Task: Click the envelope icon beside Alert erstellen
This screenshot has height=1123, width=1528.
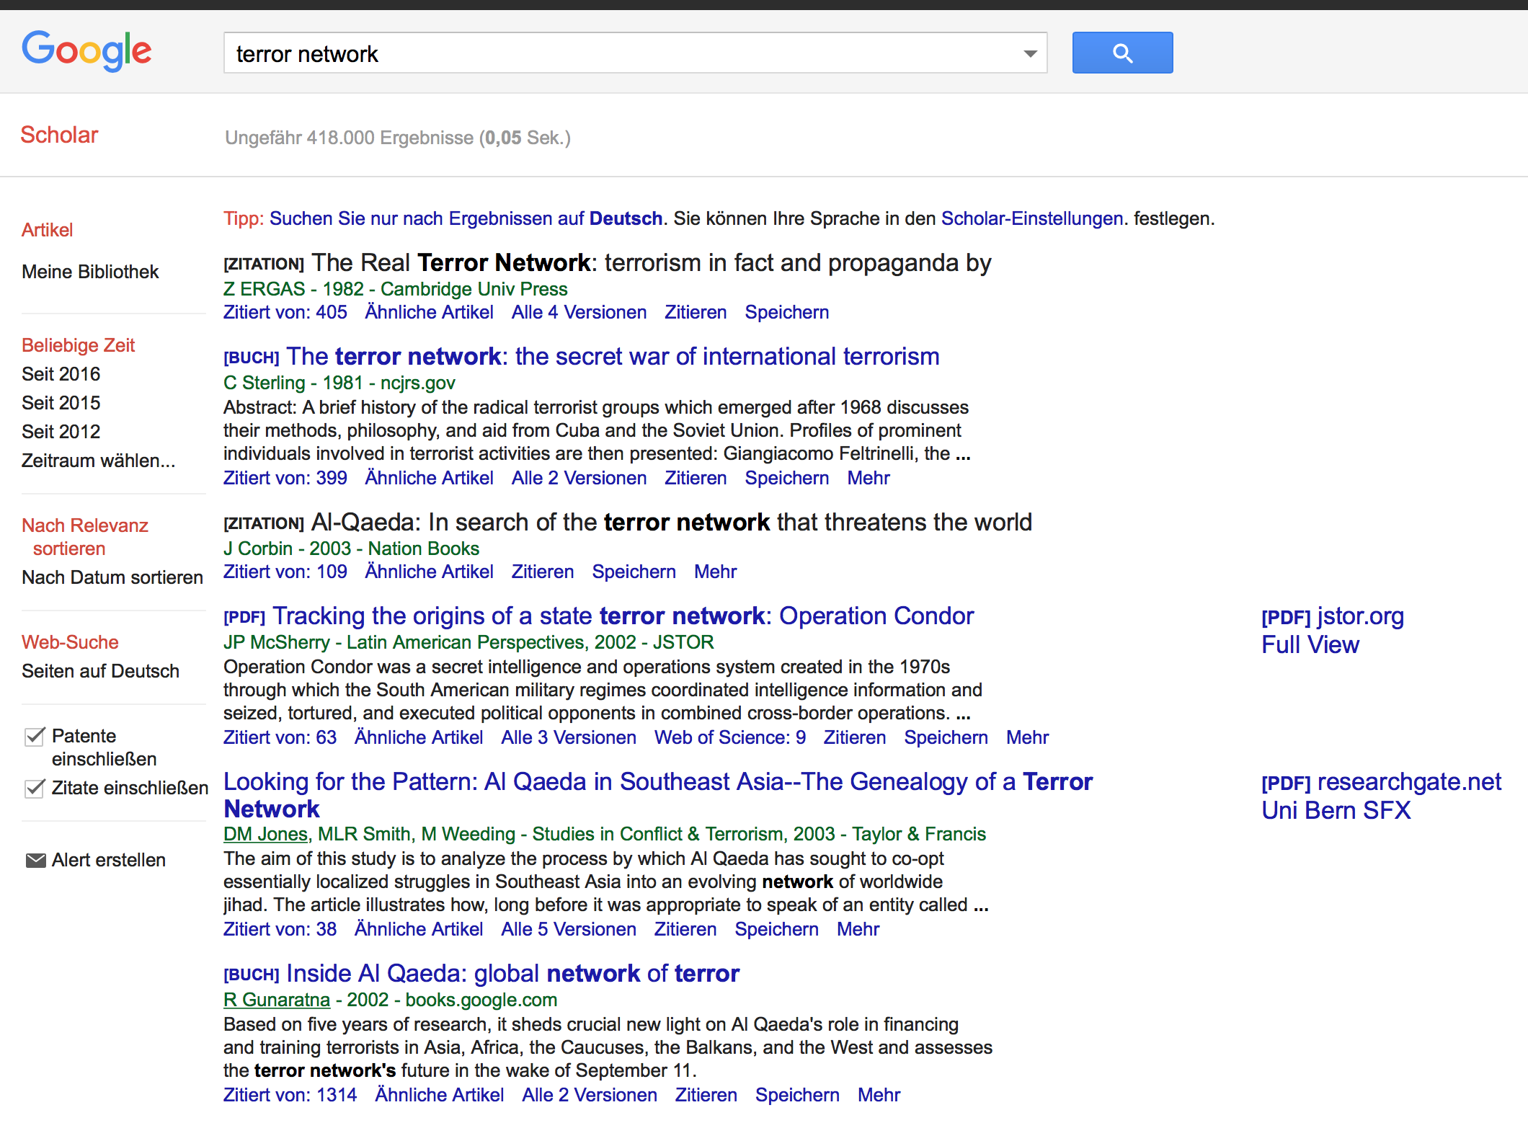Action: coord(35,860)
